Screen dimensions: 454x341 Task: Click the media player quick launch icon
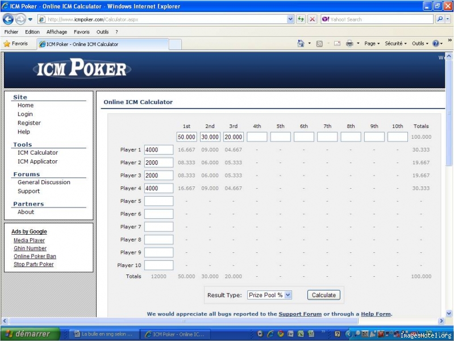[260, 334]
